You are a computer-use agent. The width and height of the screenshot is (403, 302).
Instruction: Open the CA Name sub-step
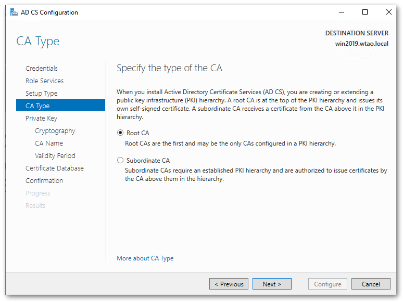pyautogui.click(x=49, y=143)
